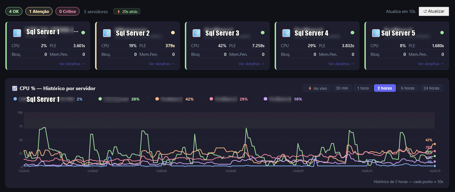Click the Sql Server 4 card title
Screen dimensions: 455x192
coord(311,33)
